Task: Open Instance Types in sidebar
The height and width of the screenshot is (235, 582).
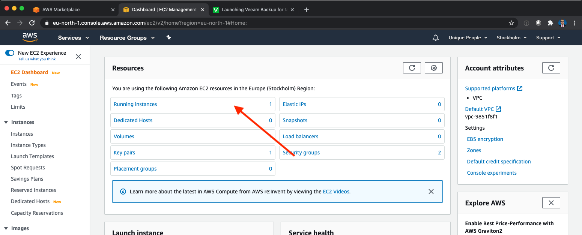Action: 28,145
